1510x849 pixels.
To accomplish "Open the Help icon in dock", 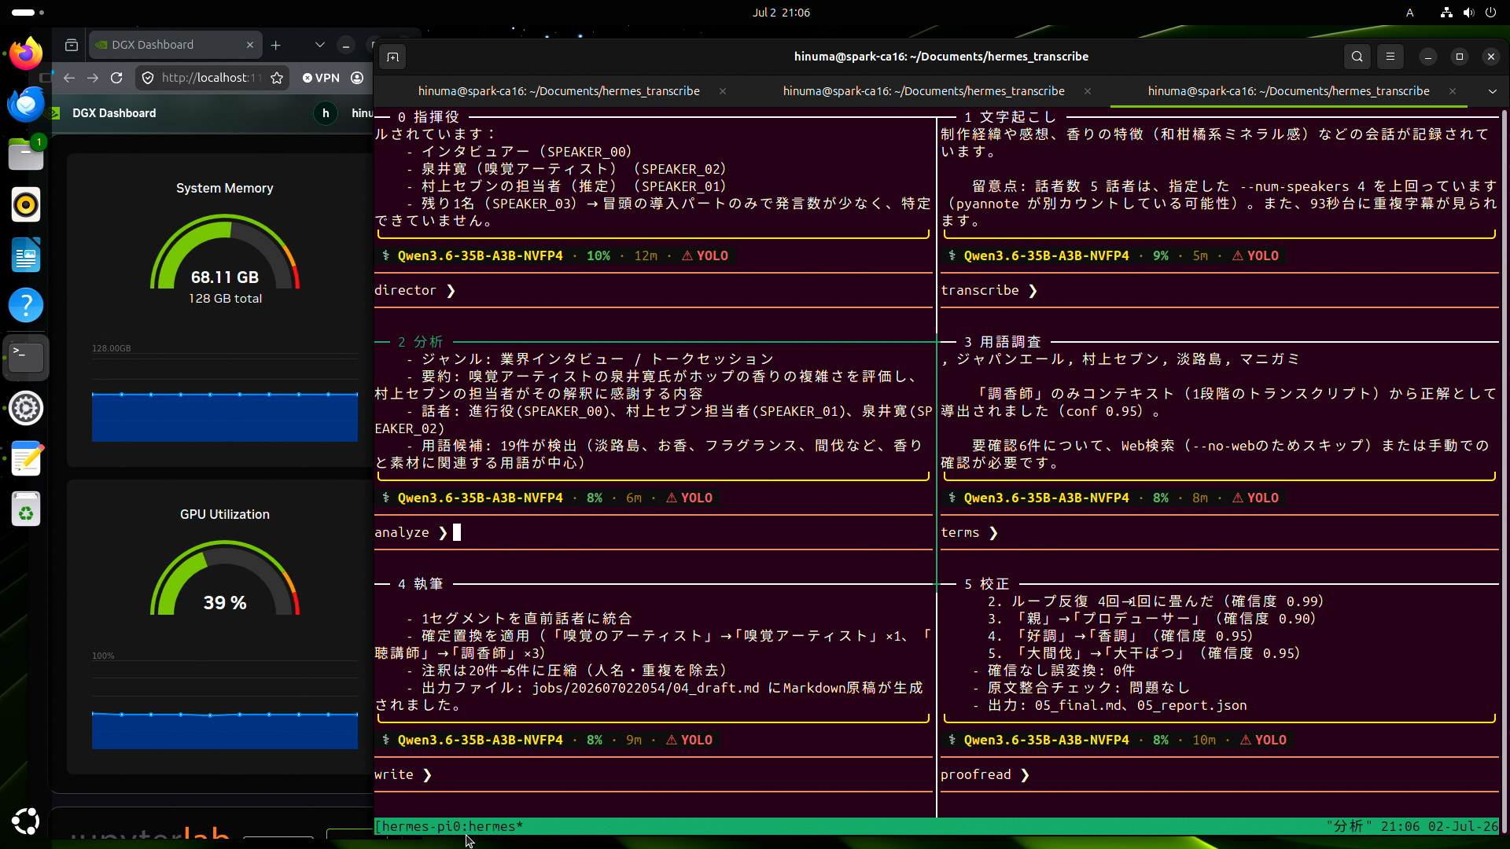I will 26,305.
